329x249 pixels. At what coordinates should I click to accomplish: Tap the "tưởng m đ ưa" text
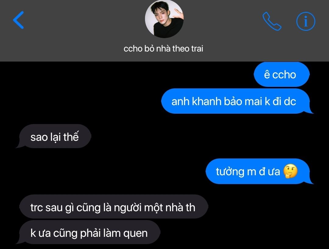[x=248, y=172]
